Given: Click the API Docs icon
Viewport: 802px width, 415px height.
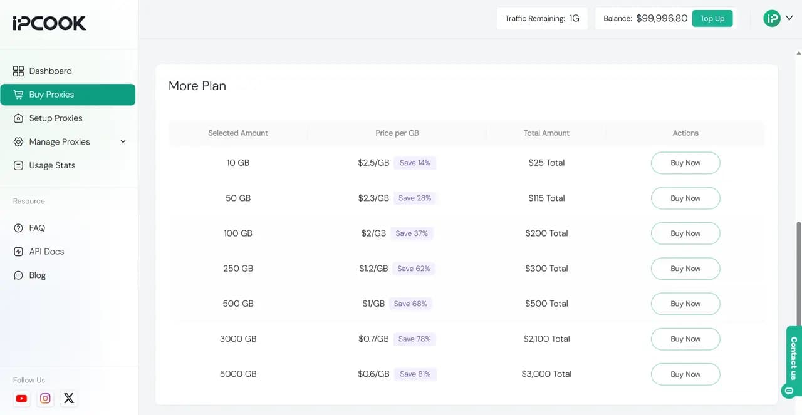Looking at the screenshot, I should click(18, 252).
